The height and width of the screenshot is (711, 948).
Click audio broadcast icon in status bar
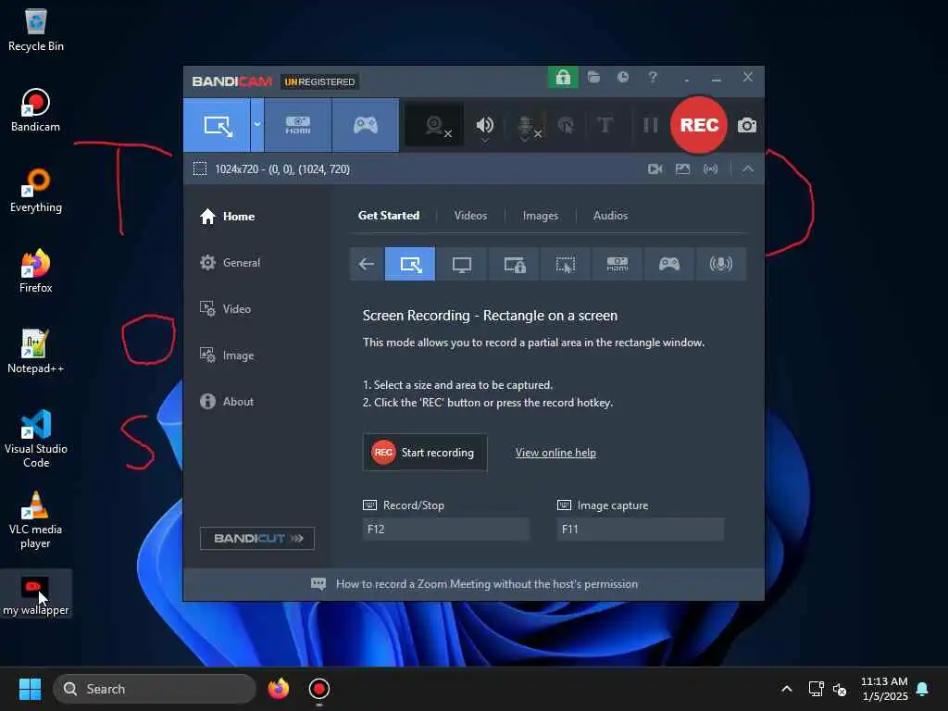[x=710, y=169]
